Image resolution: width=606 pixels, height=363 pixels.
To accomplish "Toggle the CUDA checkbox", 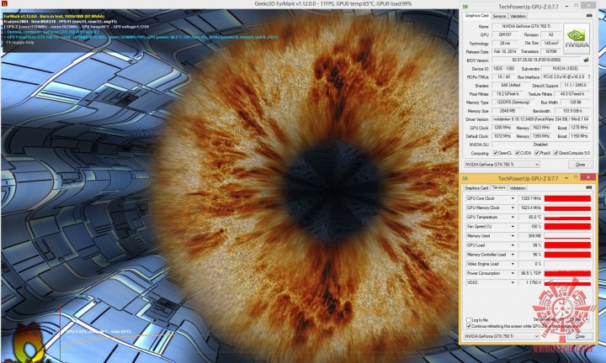I will 518,153.
